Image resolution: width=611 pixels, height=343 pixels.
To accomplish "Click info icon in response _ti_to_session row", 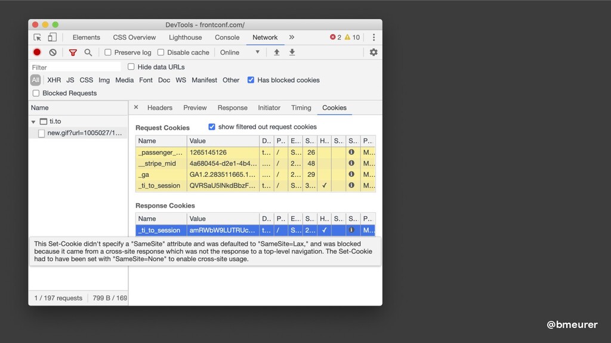I will coord(351,230).
